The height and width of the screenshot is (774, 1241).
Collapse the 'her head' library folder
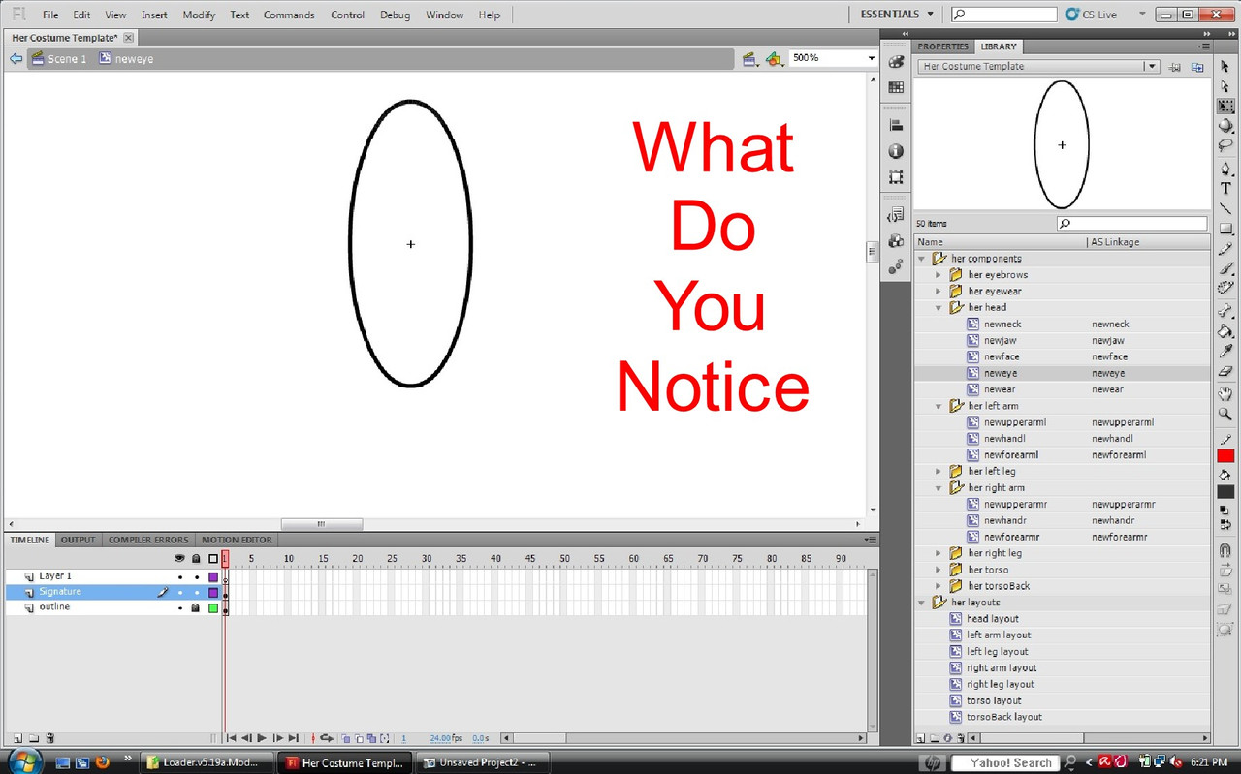tap(938, 307)
